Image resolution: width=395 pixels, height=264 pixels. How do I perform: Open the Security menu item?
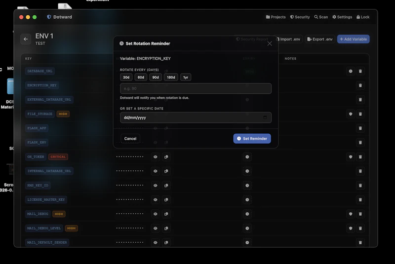(300, 17)
